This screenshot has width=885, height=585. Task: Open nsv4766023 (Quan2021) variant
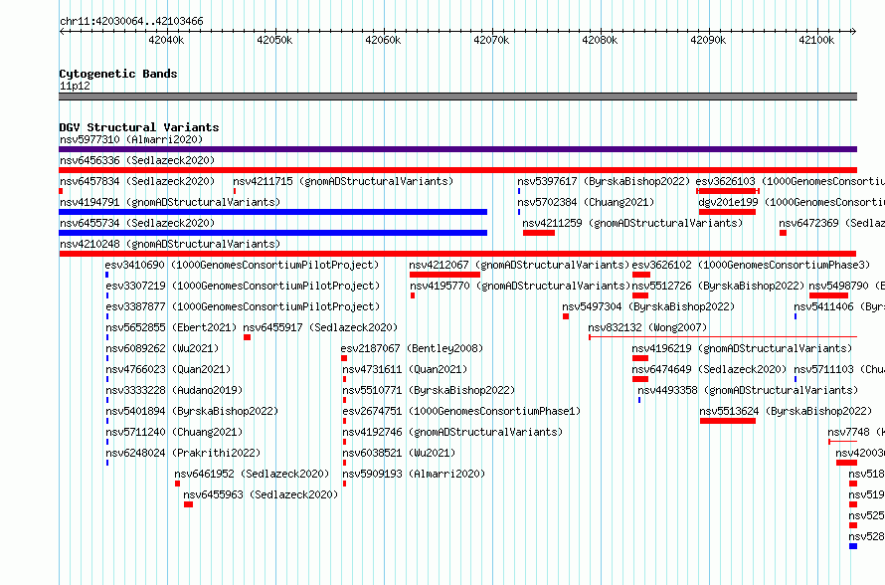click(168, 369)
